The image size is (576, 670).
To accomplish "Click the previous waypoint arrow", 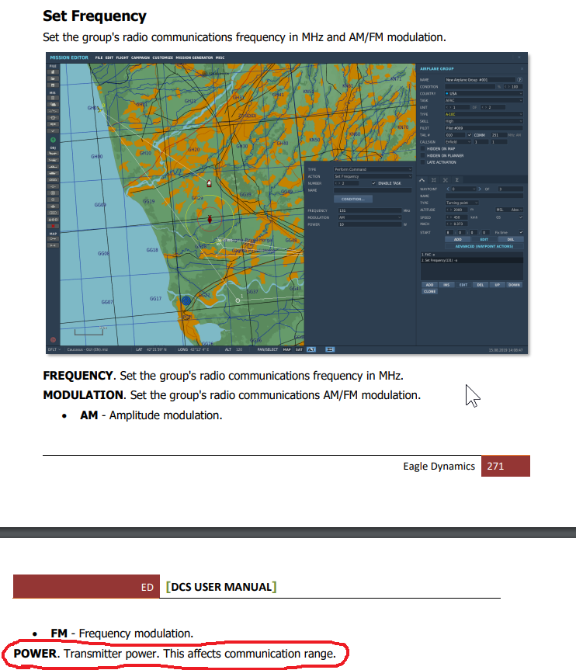I will (448, 189).
